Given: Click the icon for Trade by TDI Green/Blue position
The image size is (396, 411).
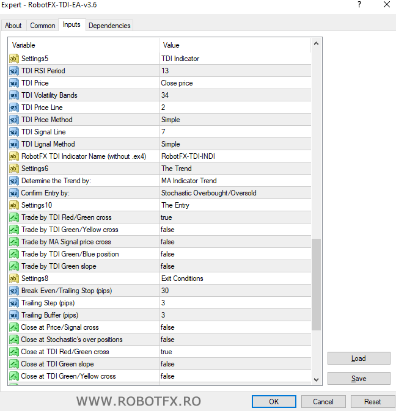Looking at the screenshot, I should 14,254.
